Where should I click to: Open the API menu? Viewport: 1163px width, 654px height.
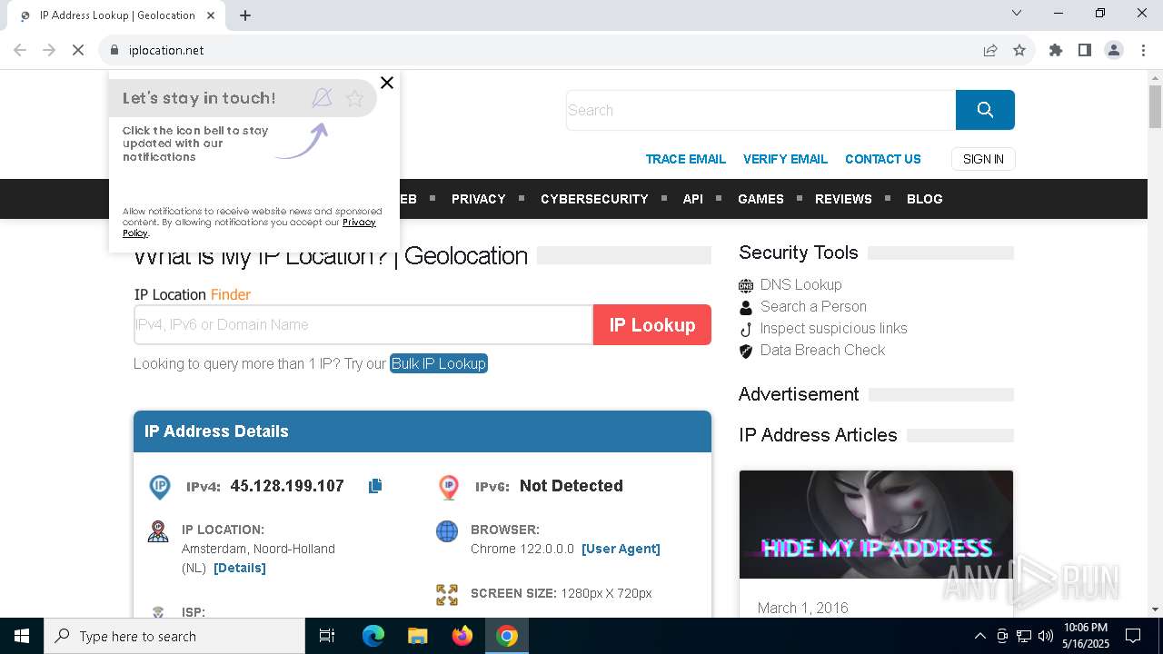[693, 199]
